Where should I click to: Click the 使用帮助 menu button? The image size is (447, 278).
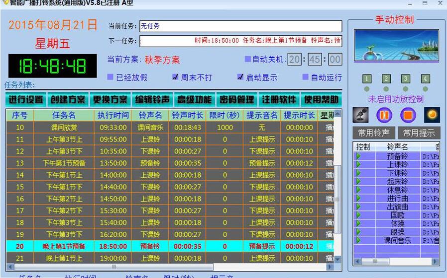point(321,99)
